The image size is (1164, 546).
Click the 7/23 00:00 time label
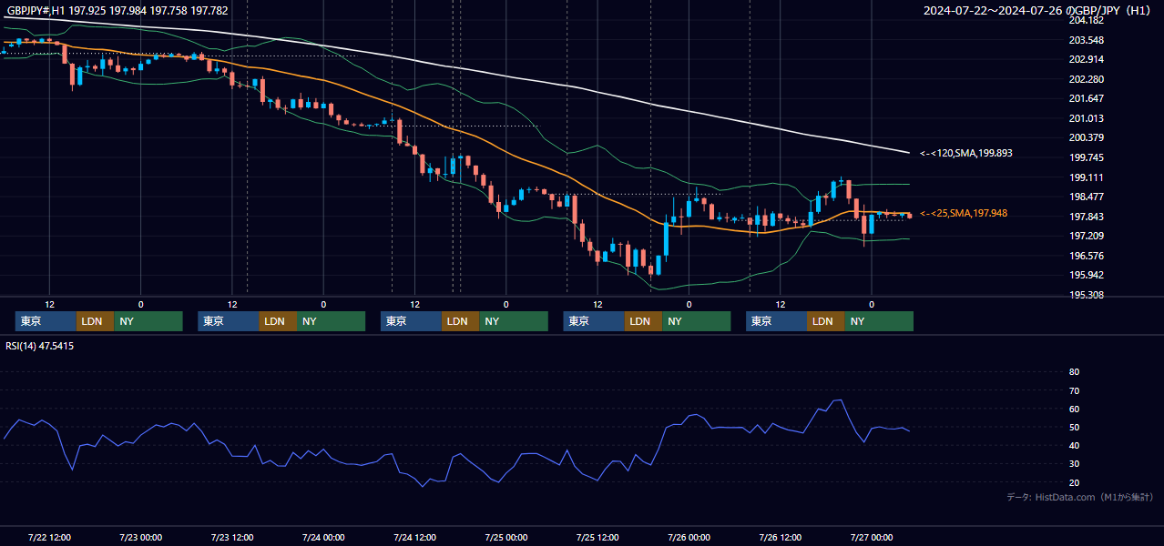(140, 538)
